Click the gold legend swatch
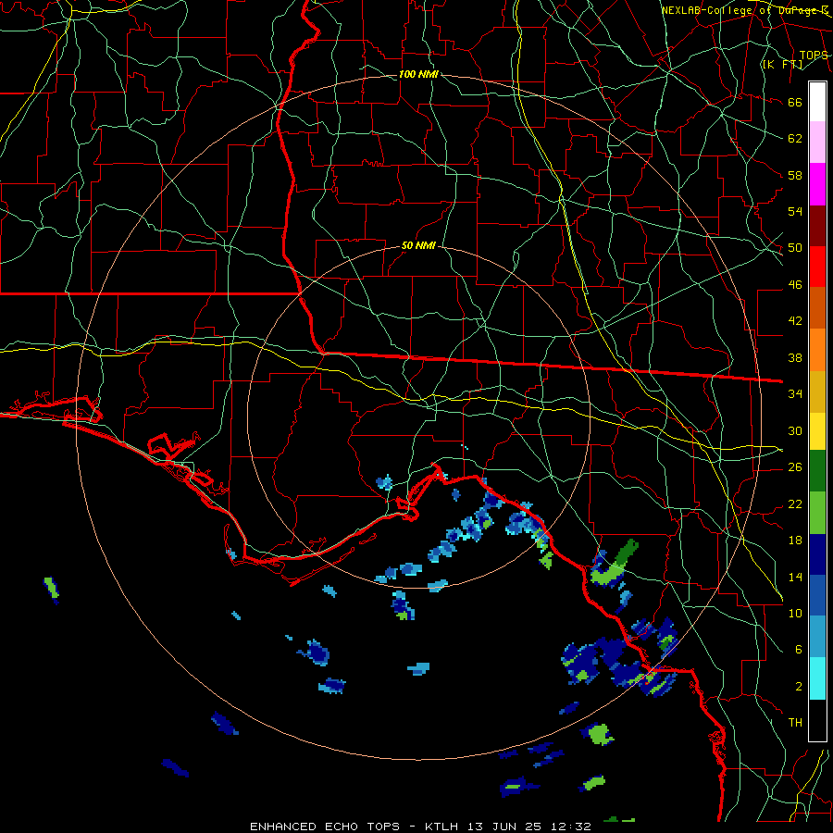833x833 pixels. pyautogui.click(x=817, y=392)
